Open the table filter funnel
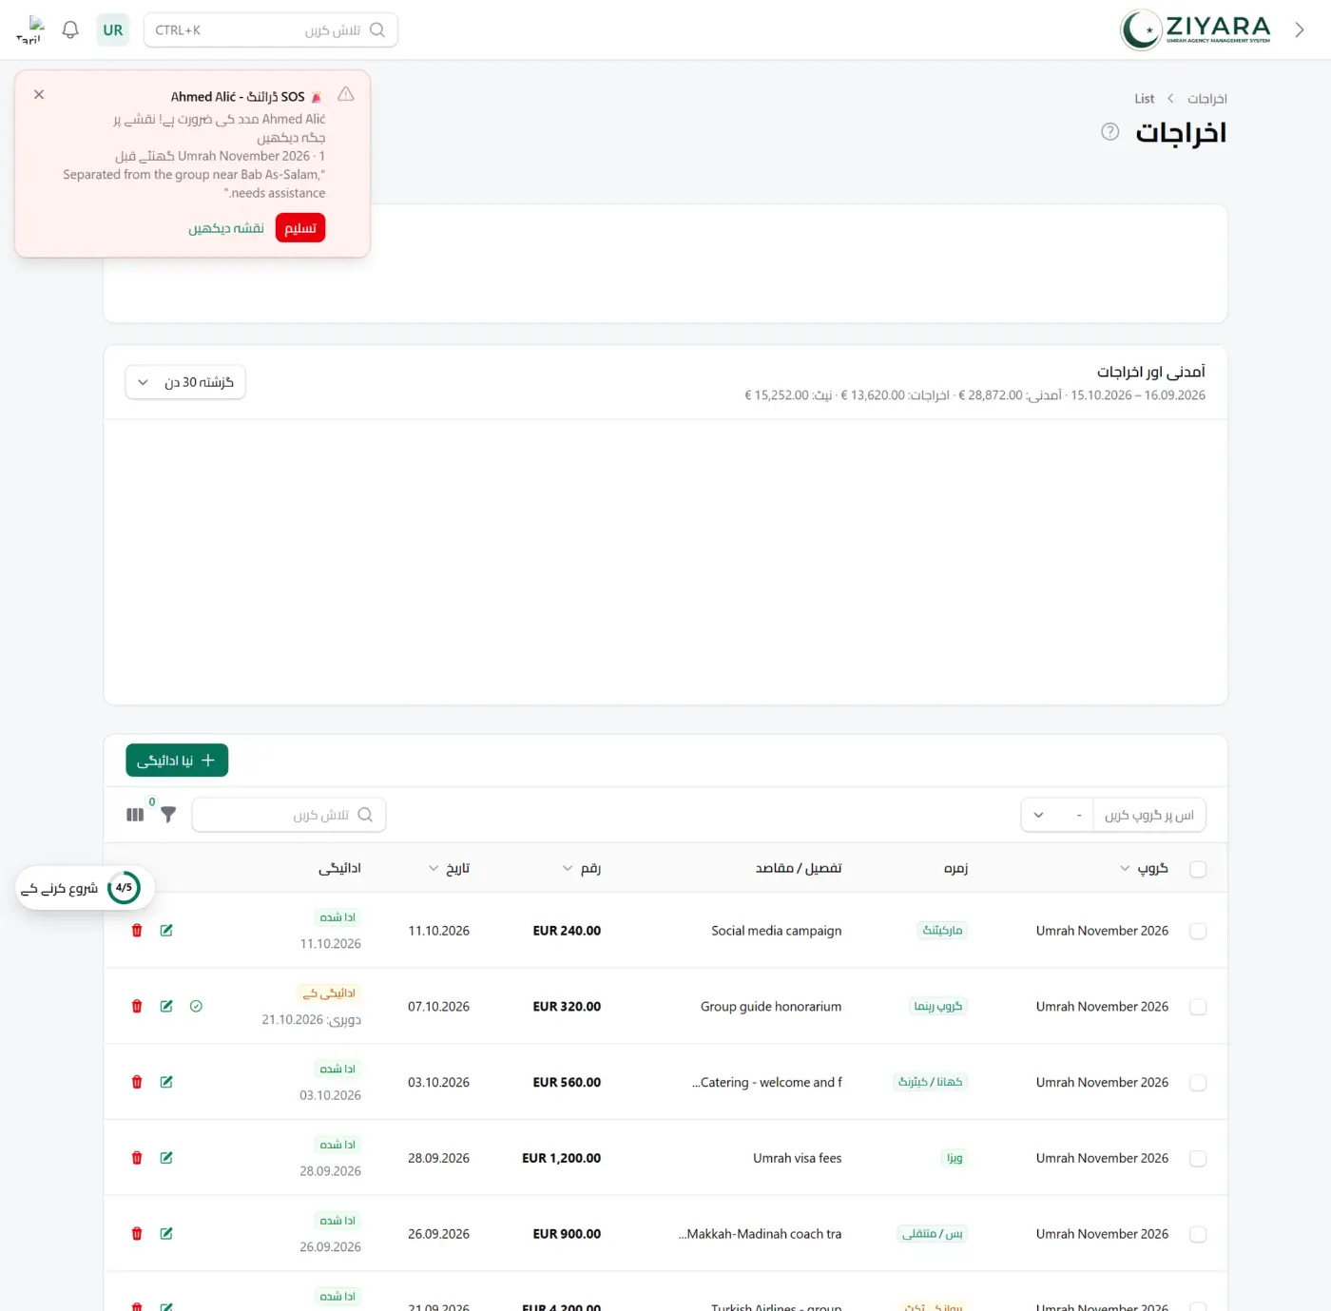Viewport: 1331px width, 1311px height. point(168,815)
